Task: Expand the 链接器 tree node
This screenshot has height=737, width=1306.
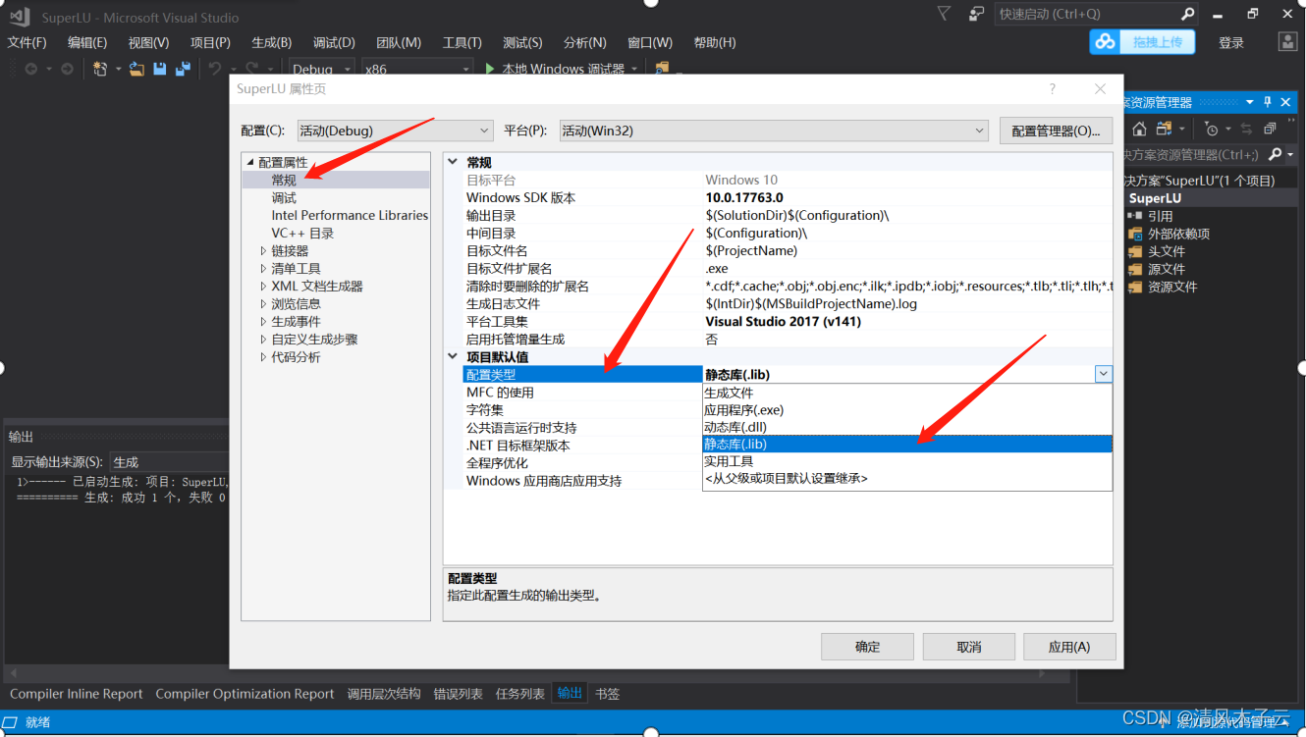Action: (263, 250)
